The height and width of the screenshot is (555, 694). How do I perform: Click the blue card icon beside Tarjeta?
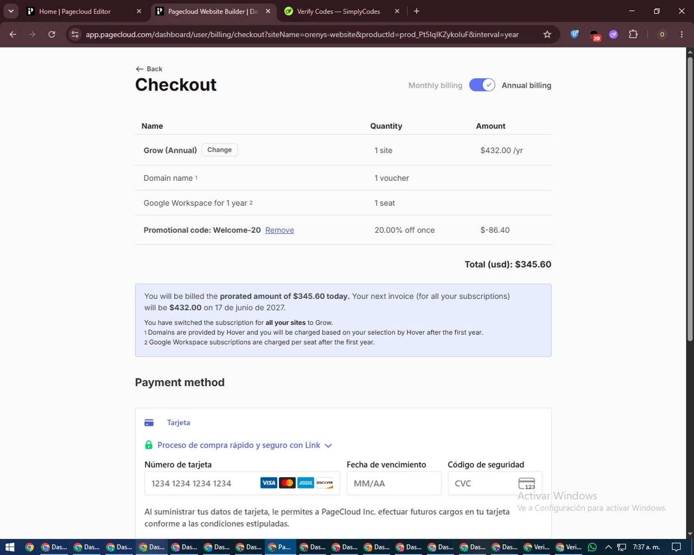pos(149,423)
